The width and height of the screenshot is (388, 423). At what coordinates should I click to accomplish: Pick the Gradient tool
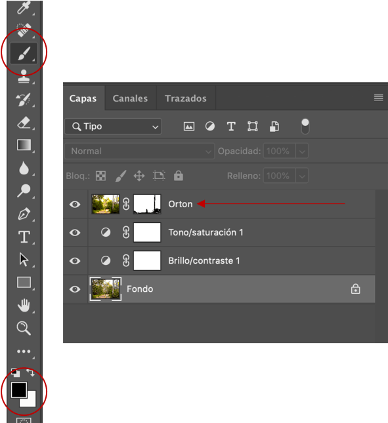pos(24,145)
